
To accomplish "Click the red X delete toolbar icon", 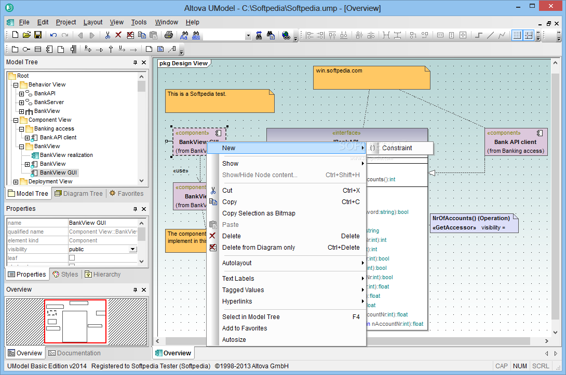I will (x=118, y=35).
